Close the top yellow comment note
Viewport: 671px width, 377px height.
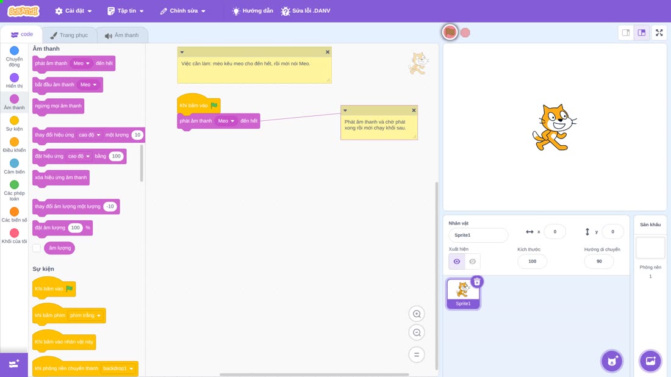pos(328,52)
